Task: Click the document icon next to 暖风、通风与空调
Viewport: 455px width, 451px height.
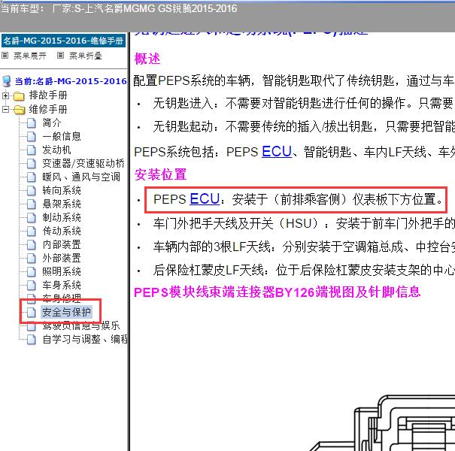Action: click(32, 177)
